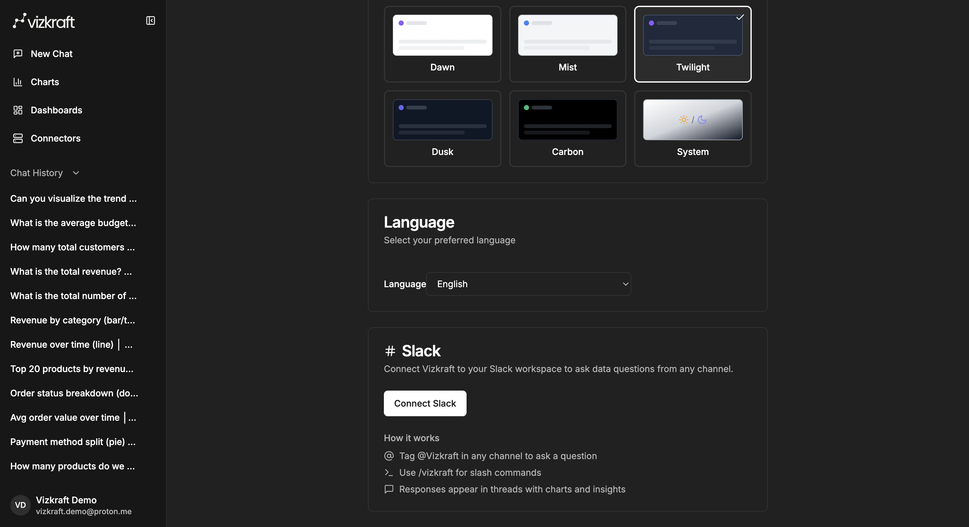Open the chat about total revenue
The width and height of the screenshot is (969, 527).
pyautogui.click(x=71, y=272)
